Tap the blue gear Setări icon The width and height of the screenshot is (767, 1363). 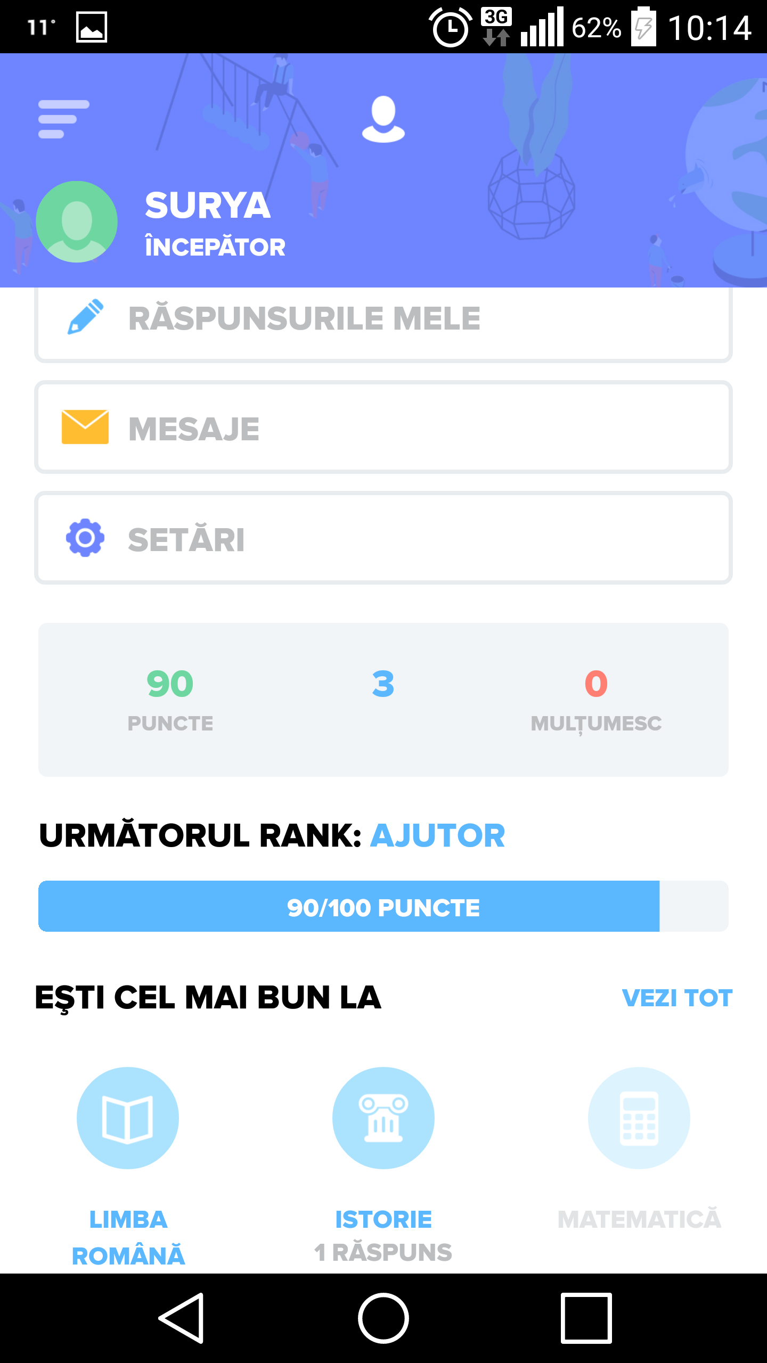point(85,538)
